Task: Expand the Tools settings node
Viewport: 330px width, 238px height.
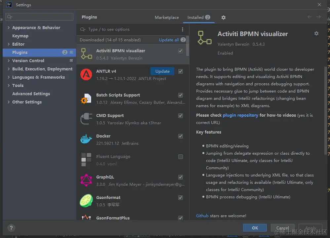Action: 9,85
